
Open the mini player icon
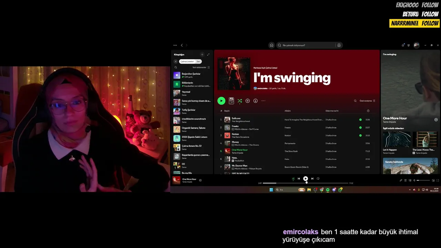(433, 180)
